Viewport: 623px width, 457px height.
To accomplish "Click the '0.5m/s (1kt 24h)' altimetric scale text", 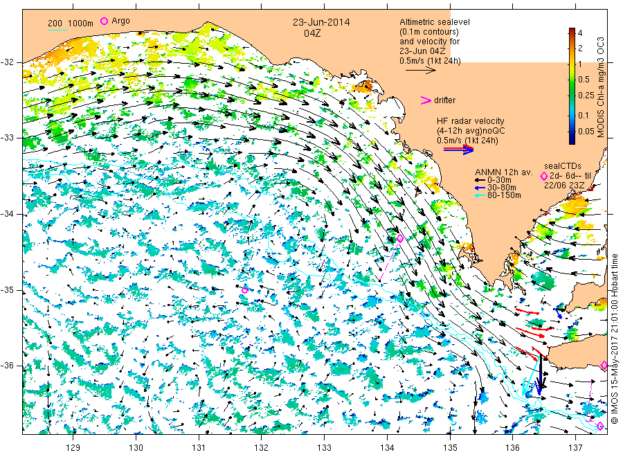I will (430, 61).
